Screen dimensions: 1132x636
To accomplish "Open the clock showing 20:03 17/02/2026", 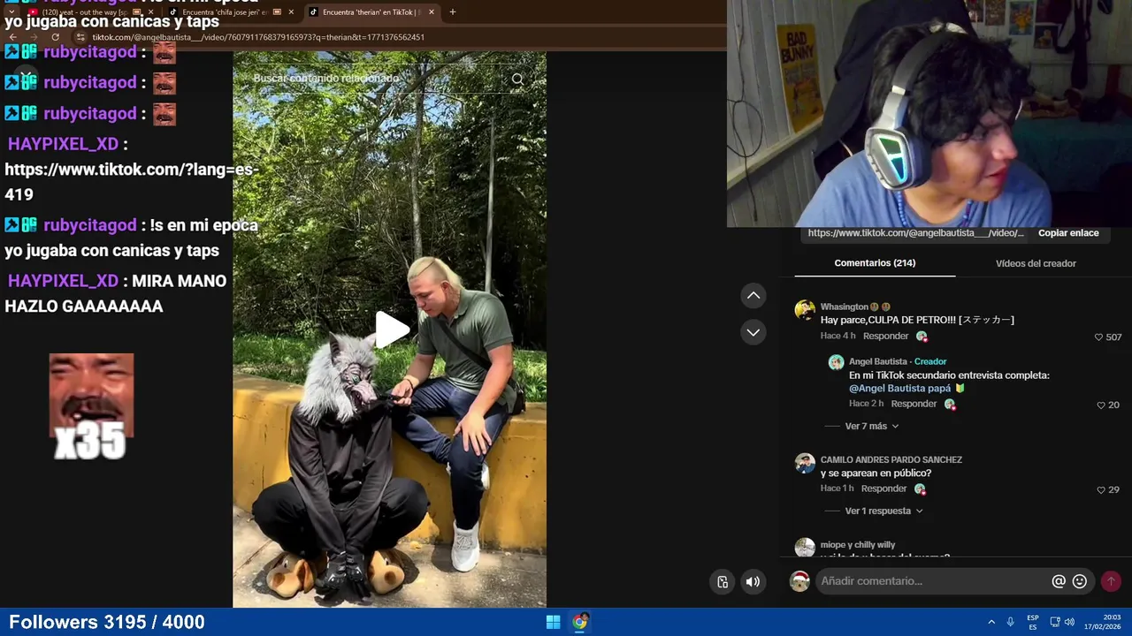I will tap(1103, 622).
